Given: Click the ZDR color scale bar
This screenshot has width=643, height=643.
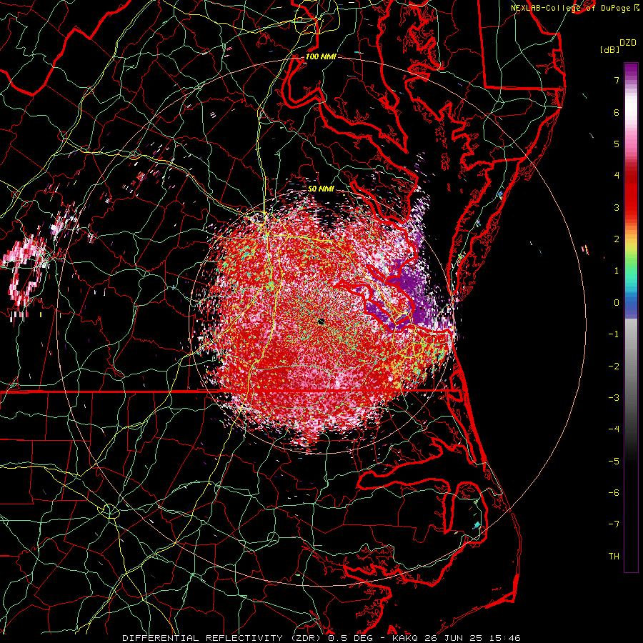Looking at the screenshot, I should (x=631, y=317).
